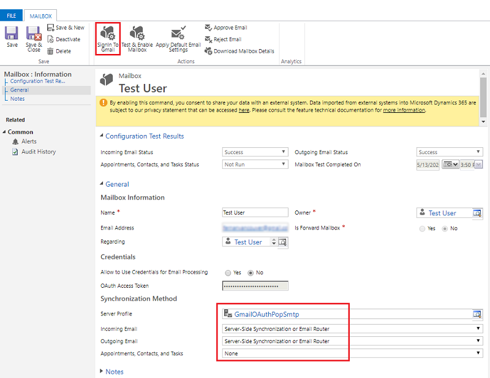
Task: Click the Save & Close icon
Action: point(34,33)
